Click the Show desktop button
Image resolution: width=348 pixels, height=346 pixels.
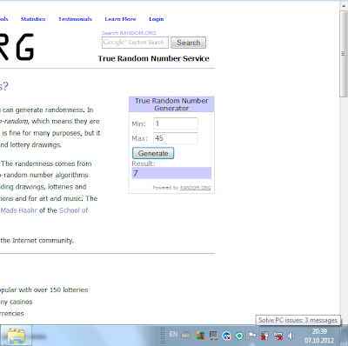point(344,336)
